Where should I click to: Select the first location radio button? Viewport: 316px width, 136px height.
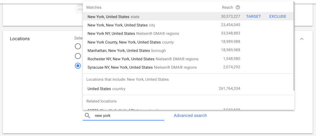click(x=78, y=46)
